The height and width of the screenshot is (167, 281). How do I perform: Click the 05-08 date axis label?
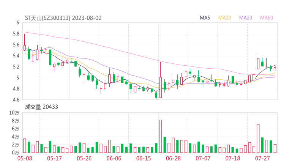click(25, 158)
